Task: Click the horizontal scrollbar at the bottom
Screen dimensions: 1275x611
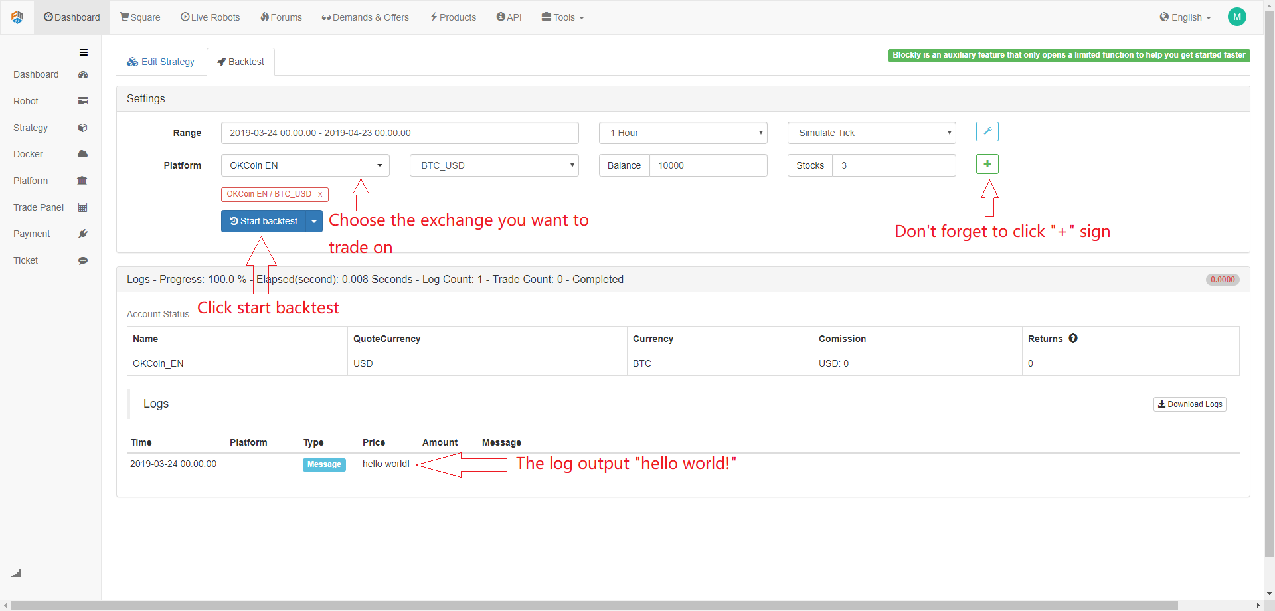Action: pyautogui.click(x=594, y=605)
